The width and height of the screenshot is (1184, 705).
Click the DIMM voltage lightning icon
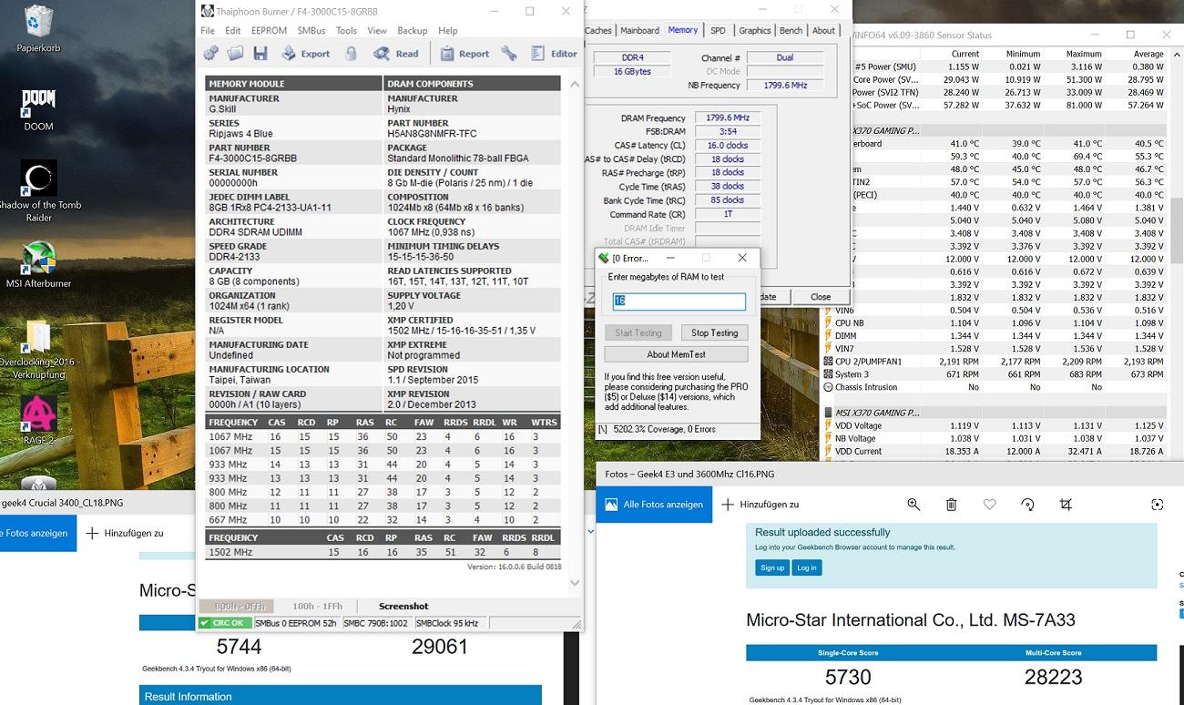(x=828, y=336)
